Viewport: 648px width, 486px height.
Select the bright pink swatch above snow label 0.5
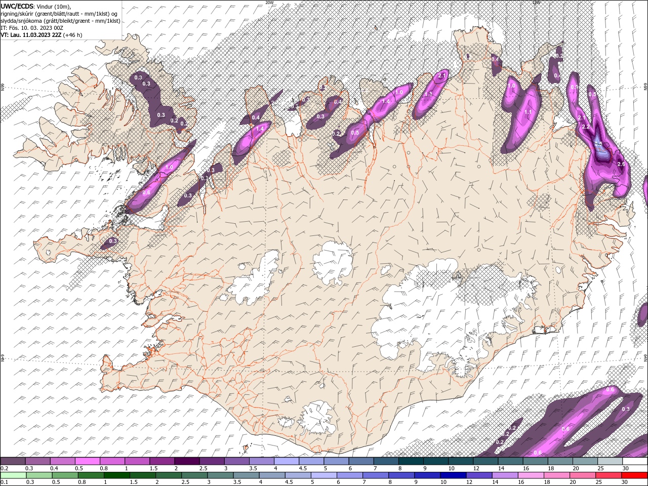(88, 461)
